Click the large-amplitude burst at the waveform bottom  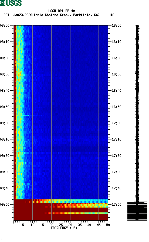click(137, 210)
